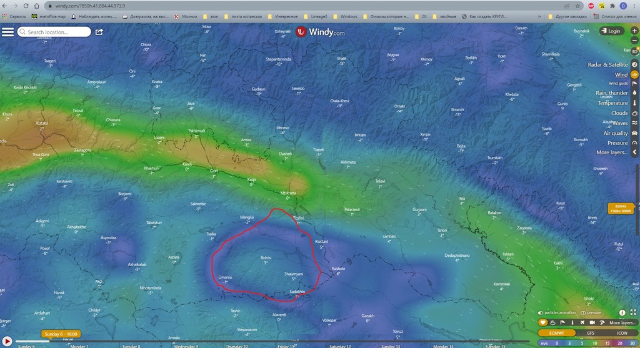The image size is (640, 348).
Task: Open the aion bookmarks folder
Action: [211, 17]
